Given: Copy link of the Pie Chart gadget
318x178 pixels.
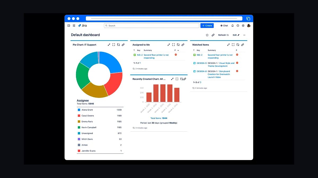Looking at the screenshot, I should (x=123, y=45).
